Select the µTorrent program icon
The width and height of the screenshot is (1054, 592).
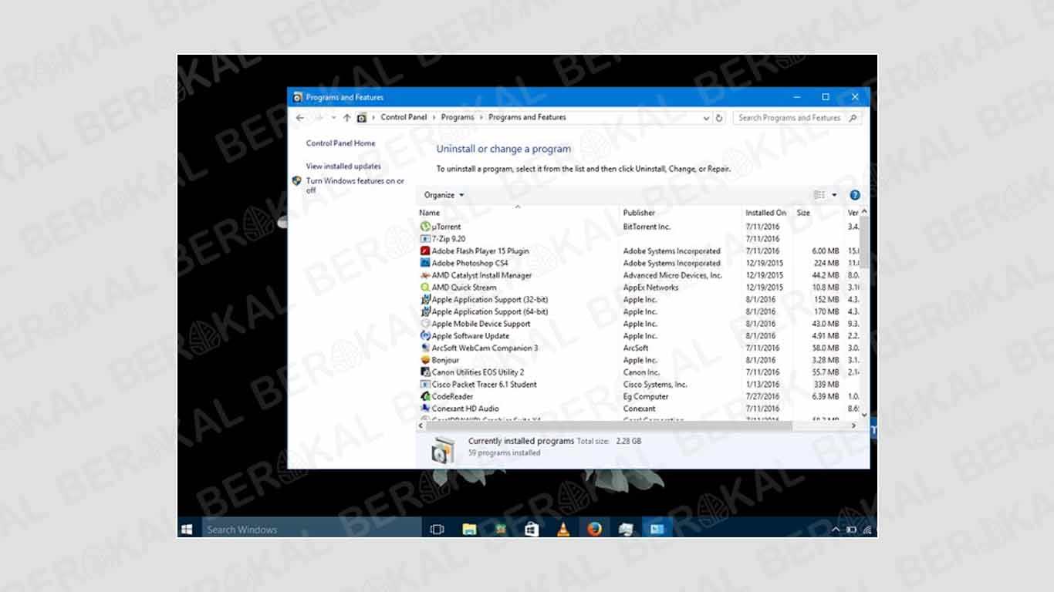coord(425,227)
